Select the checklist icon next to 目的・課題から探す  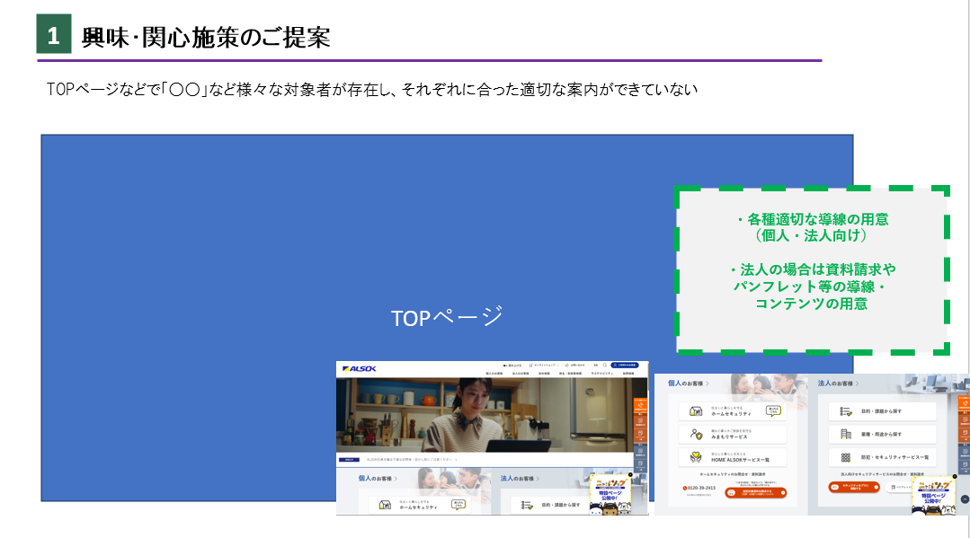tap(845, 410)
